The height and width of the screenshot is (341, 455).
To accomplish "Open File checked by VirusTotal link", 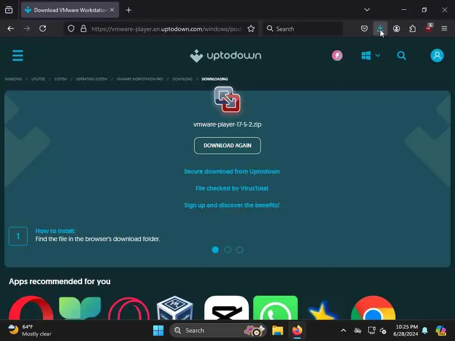I will 231,188.
